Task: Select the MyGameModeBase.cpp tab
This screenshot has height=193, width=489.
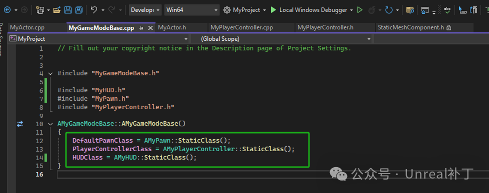Action: (101, 28)
